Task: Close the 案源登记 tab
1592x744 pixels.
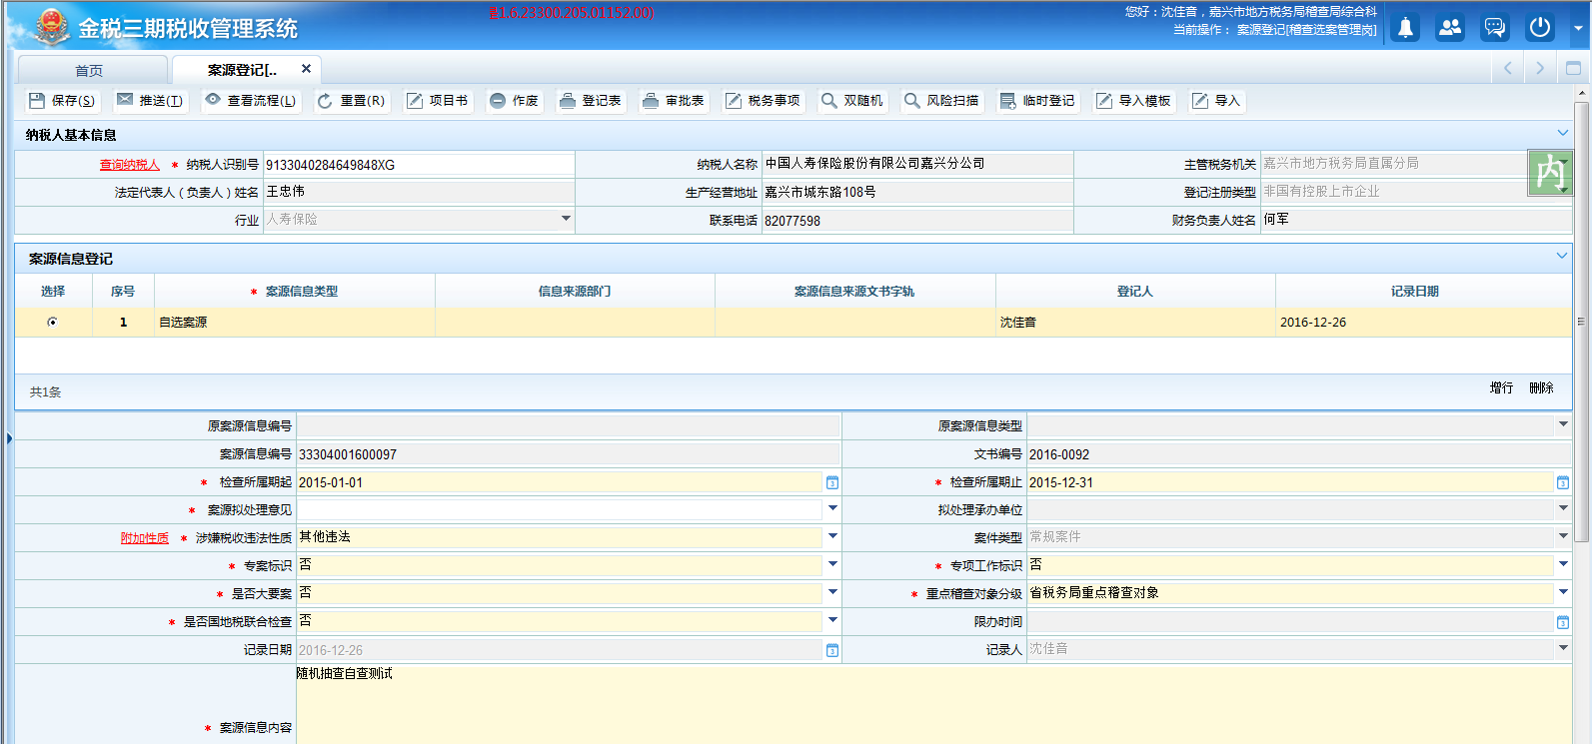Action: (306, 69)
